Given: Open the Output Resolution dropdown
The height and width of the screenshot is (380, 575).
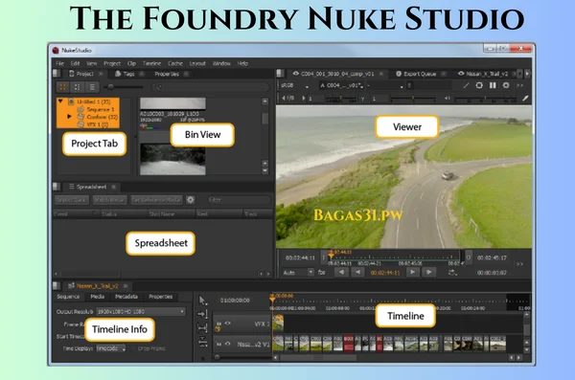Looking at the screenshot, I should tap(141, 311).
